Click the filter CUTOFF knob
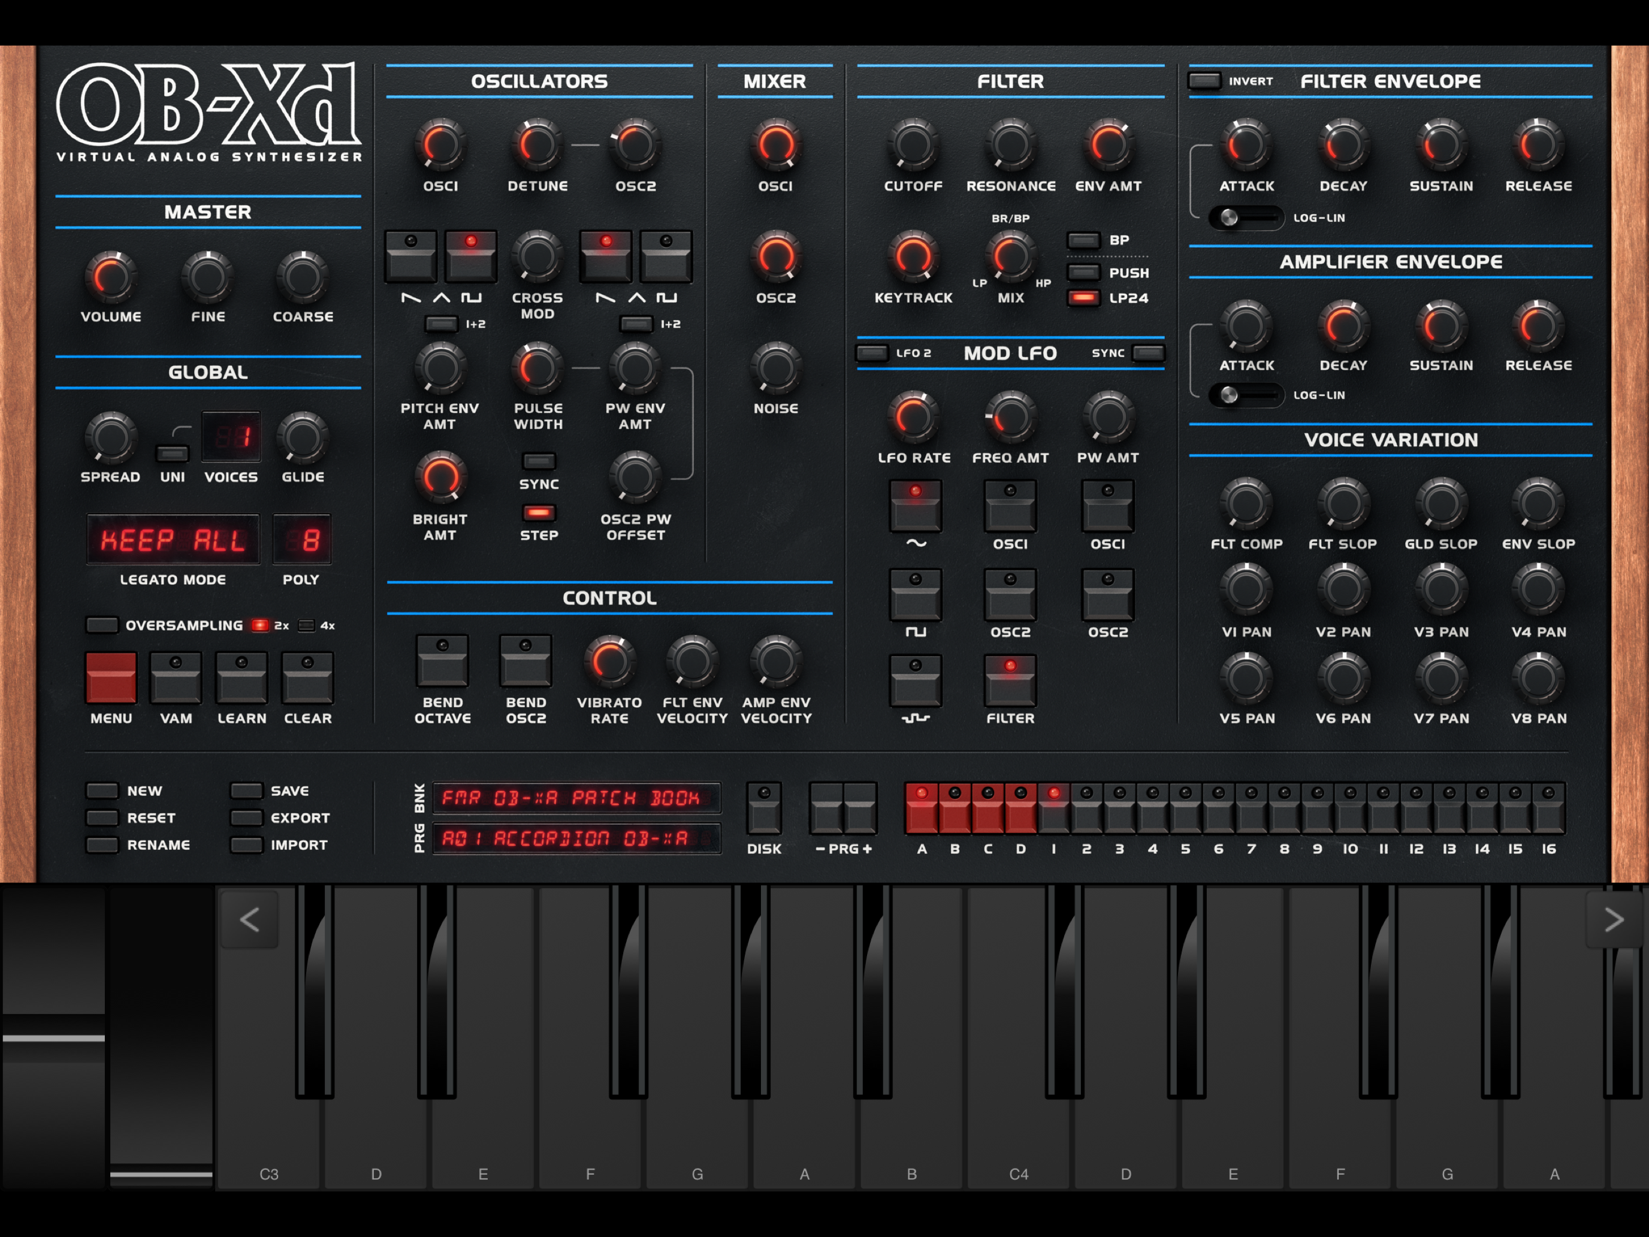The height and width of the screenshot is (1237, 1649). [913, 144]
